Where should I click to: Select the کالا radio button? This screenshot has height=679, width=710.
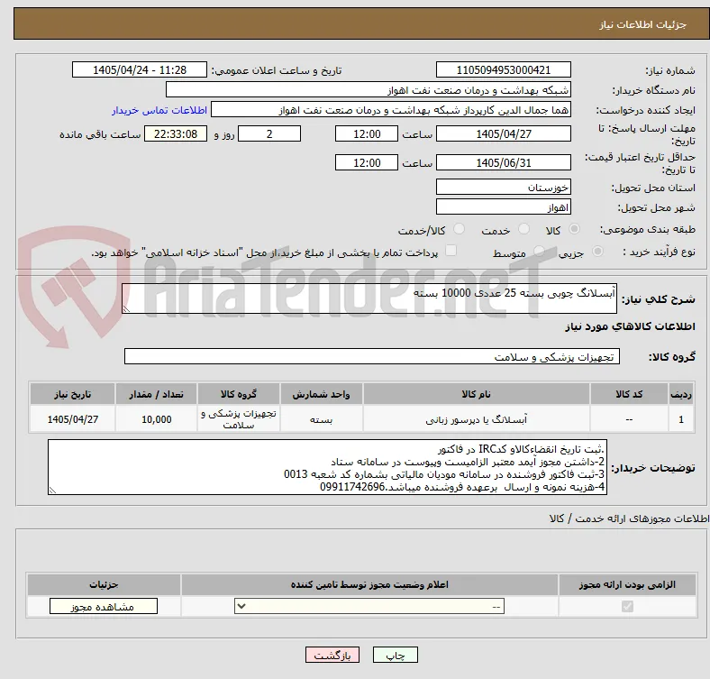pyautogui.click(x=574, y=229)
